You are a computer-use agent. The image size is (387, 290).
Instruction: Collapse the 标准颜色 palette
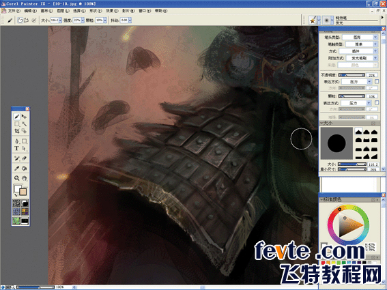point(322,199)
